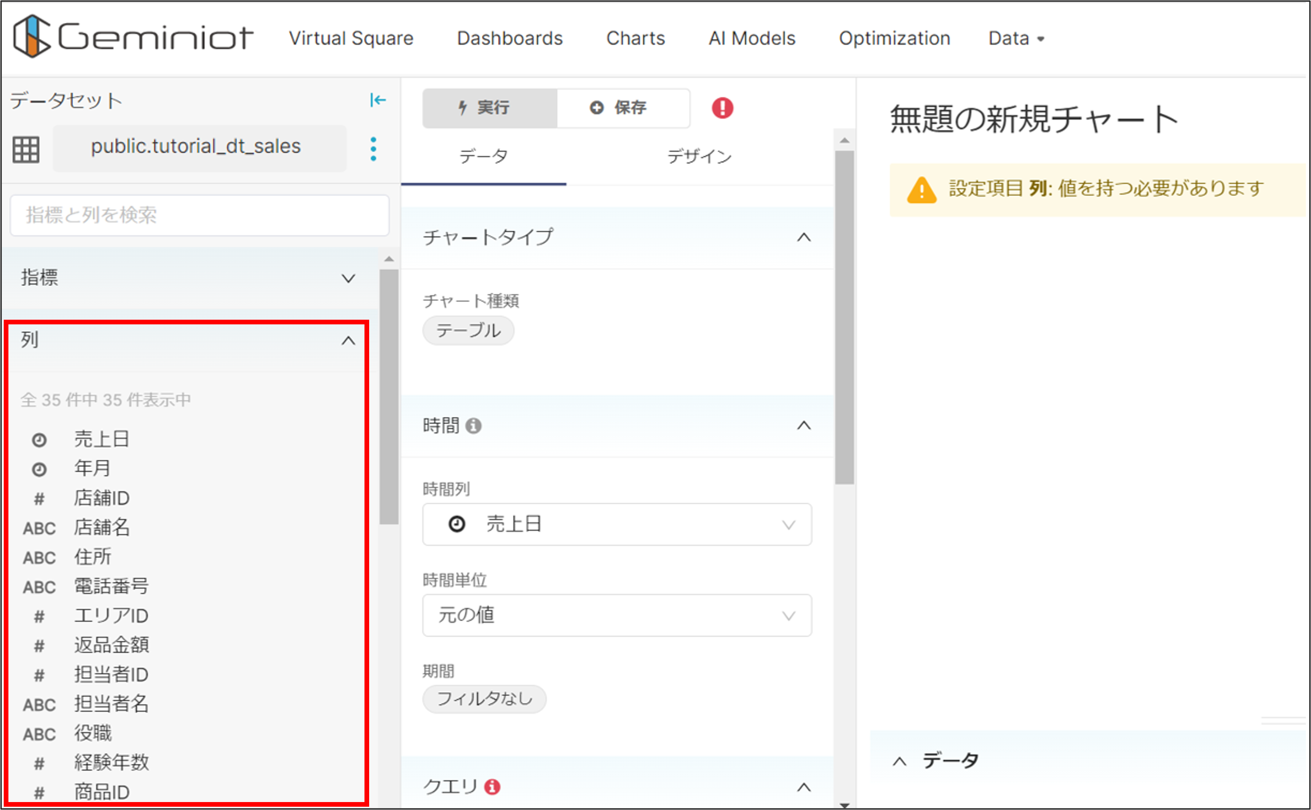The image size is (1311, 810).
Task: Click the ABC type icon beside 住所
Action: pos(39,558)
